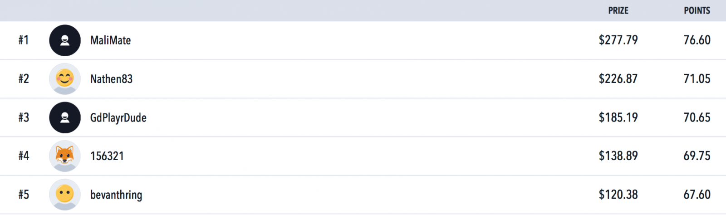726x215 pixels.
Task: Select the #3 rank label
Action: pos(24,117)
